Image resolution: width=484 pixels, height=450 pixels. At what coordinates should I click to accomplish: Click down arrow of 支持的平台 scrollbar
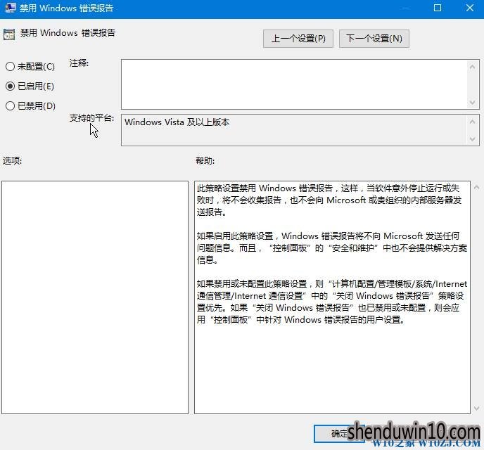point(472,139)
